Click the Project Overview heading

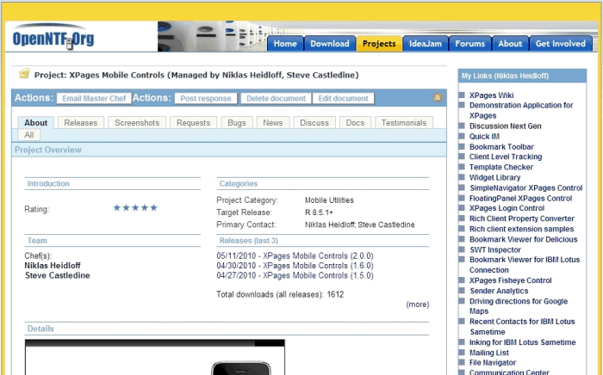click(48, 150)
